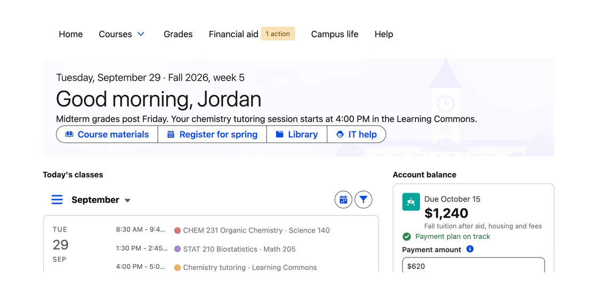Click the Account balance heading
Screen dimensions: 597x298
(424, 175)
